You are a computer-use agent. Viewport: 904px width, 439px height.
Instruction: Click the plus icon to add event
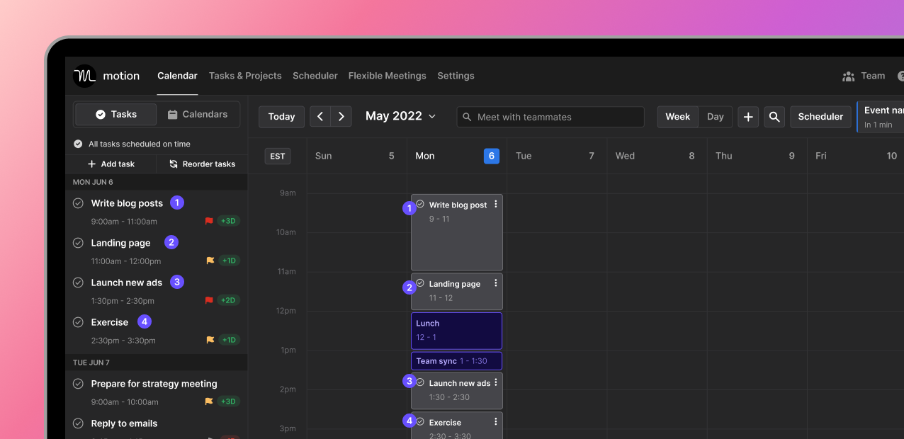748,117
